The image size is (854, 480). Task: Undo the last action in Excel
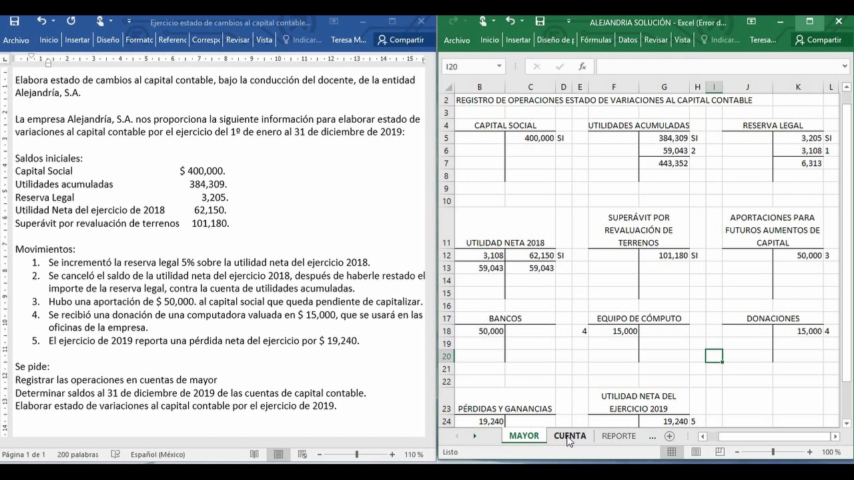[510, 21]
